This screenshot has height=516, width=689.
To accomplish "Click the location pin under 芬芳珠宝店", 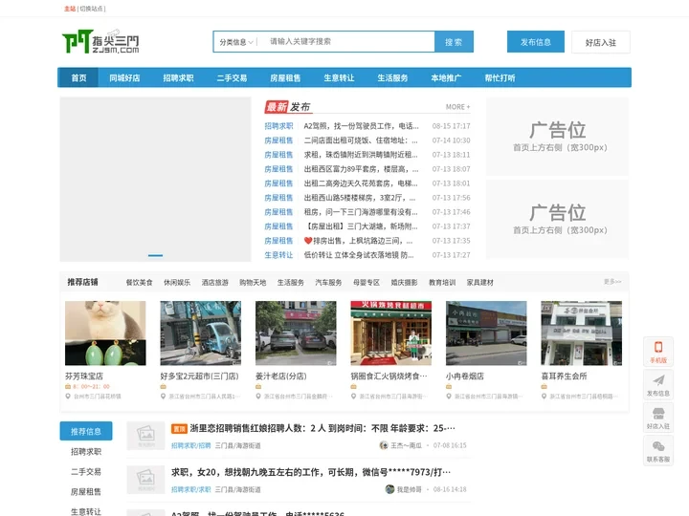I will tap(68, 397).
